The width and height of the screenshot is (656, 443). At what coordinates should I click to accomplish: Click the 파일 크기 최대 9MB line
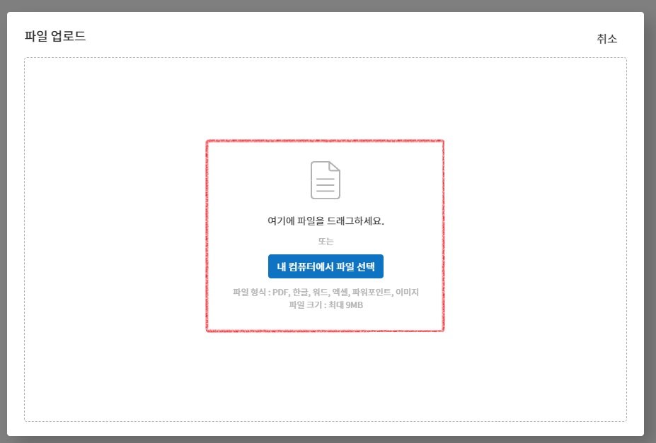[x=326, y=305]
